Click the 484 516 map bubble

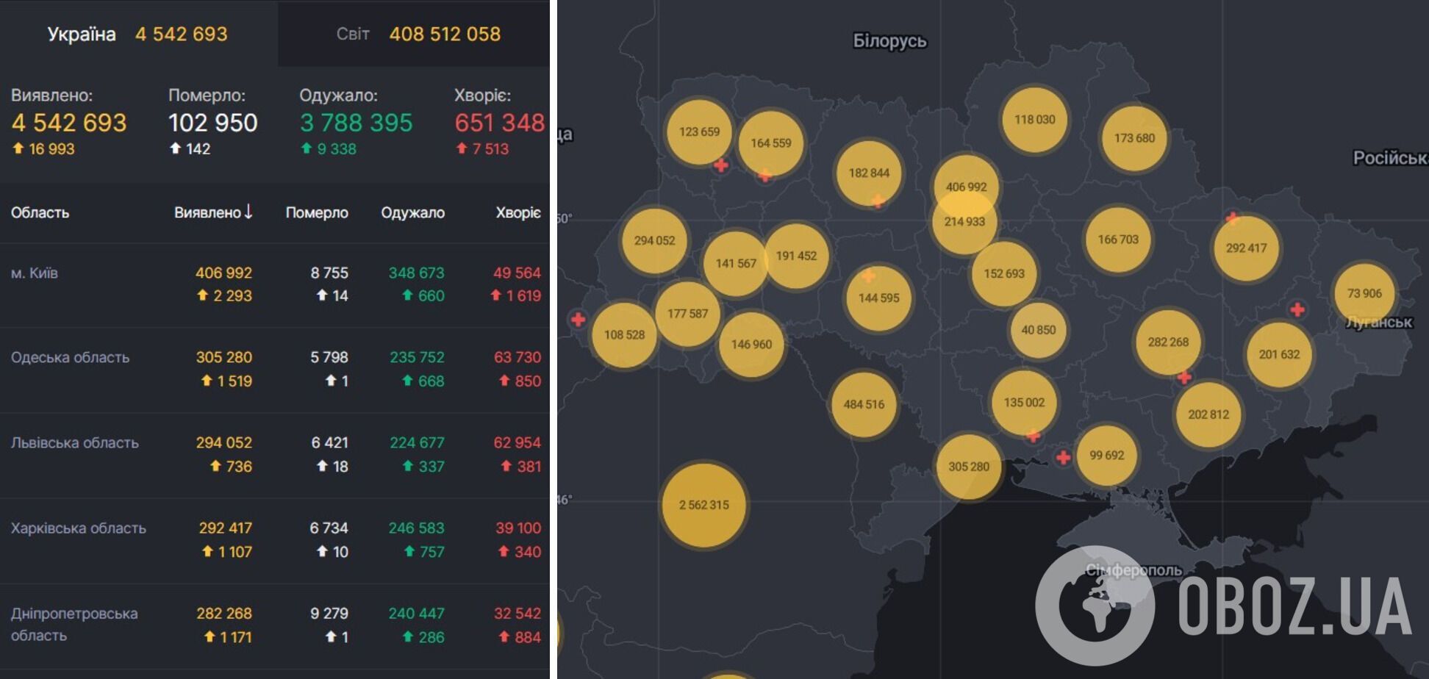pyautogui.click(x=864, y=404)
